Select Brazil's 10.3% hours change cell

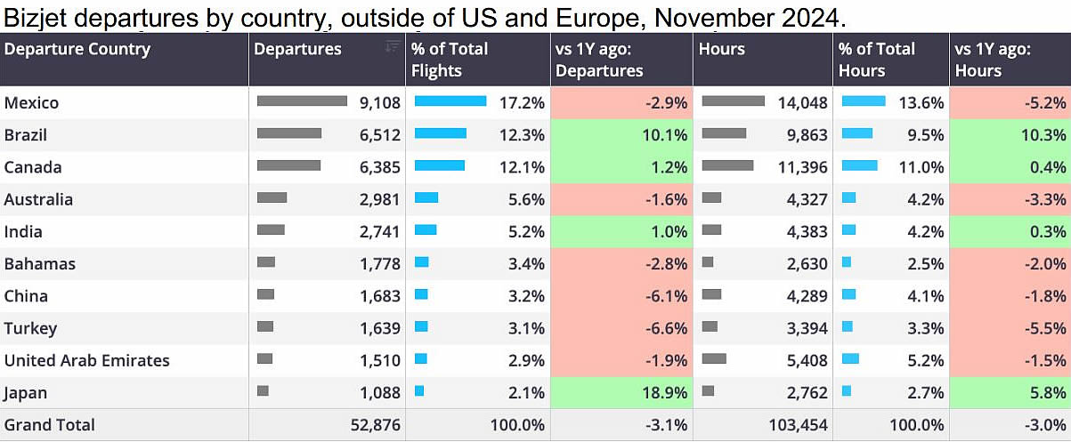click(x=1010, y=135)
